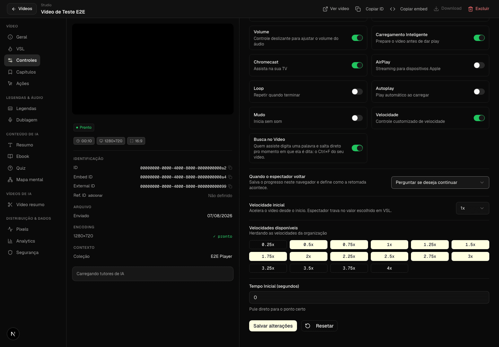Open the Controles section in sidebar
Screen dimensions: 499x347
click(22, 60)
